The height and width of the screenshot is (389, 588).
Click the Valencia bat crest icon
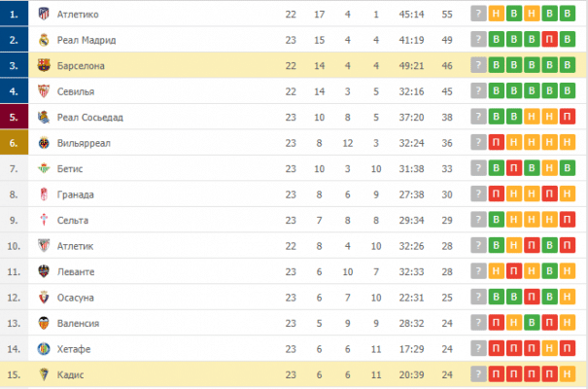[x=44, y=323]
